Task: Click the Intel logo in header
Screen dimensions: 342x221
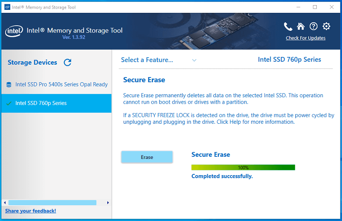Action: 14,31
